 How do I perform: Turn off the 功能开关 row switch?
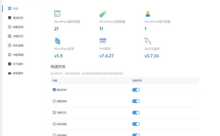point(136,113)
